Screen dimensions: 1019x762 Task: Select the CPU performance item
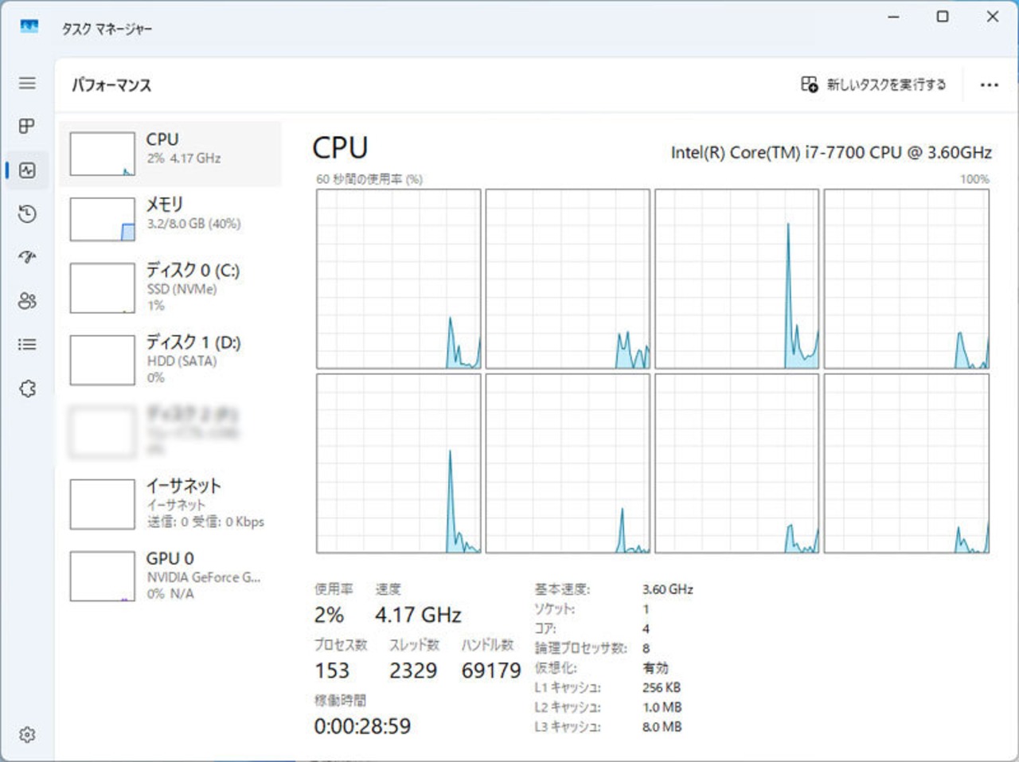click(x=170, y=154)
